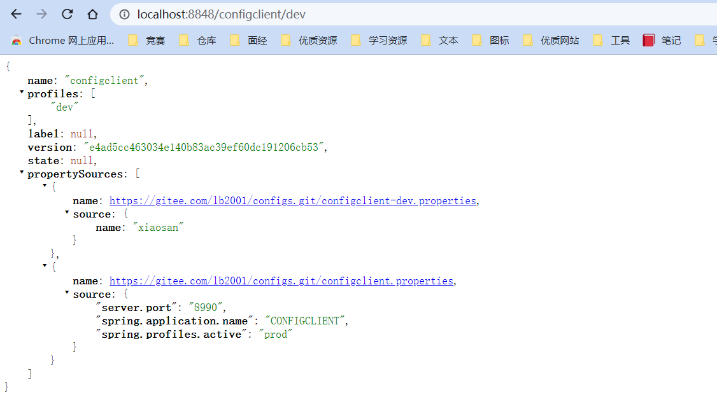Click the "xiaosan" value
Image resolution: width=717 pixels, height=409 pixels.
(158, 228)
